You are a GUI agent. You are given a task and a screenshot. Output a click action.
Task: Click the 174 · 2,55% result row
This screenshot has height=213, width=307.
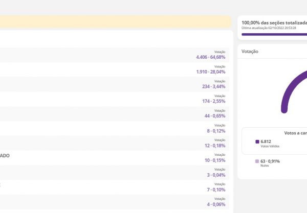[115, 99]
